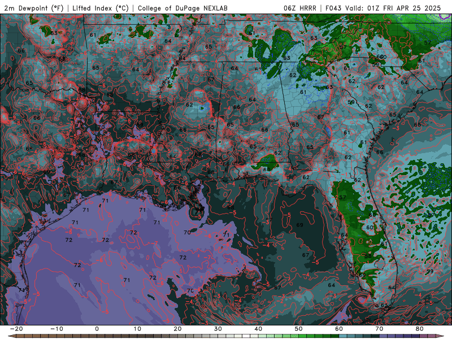Click the '70' color bar scale label

tap(379, 329)
